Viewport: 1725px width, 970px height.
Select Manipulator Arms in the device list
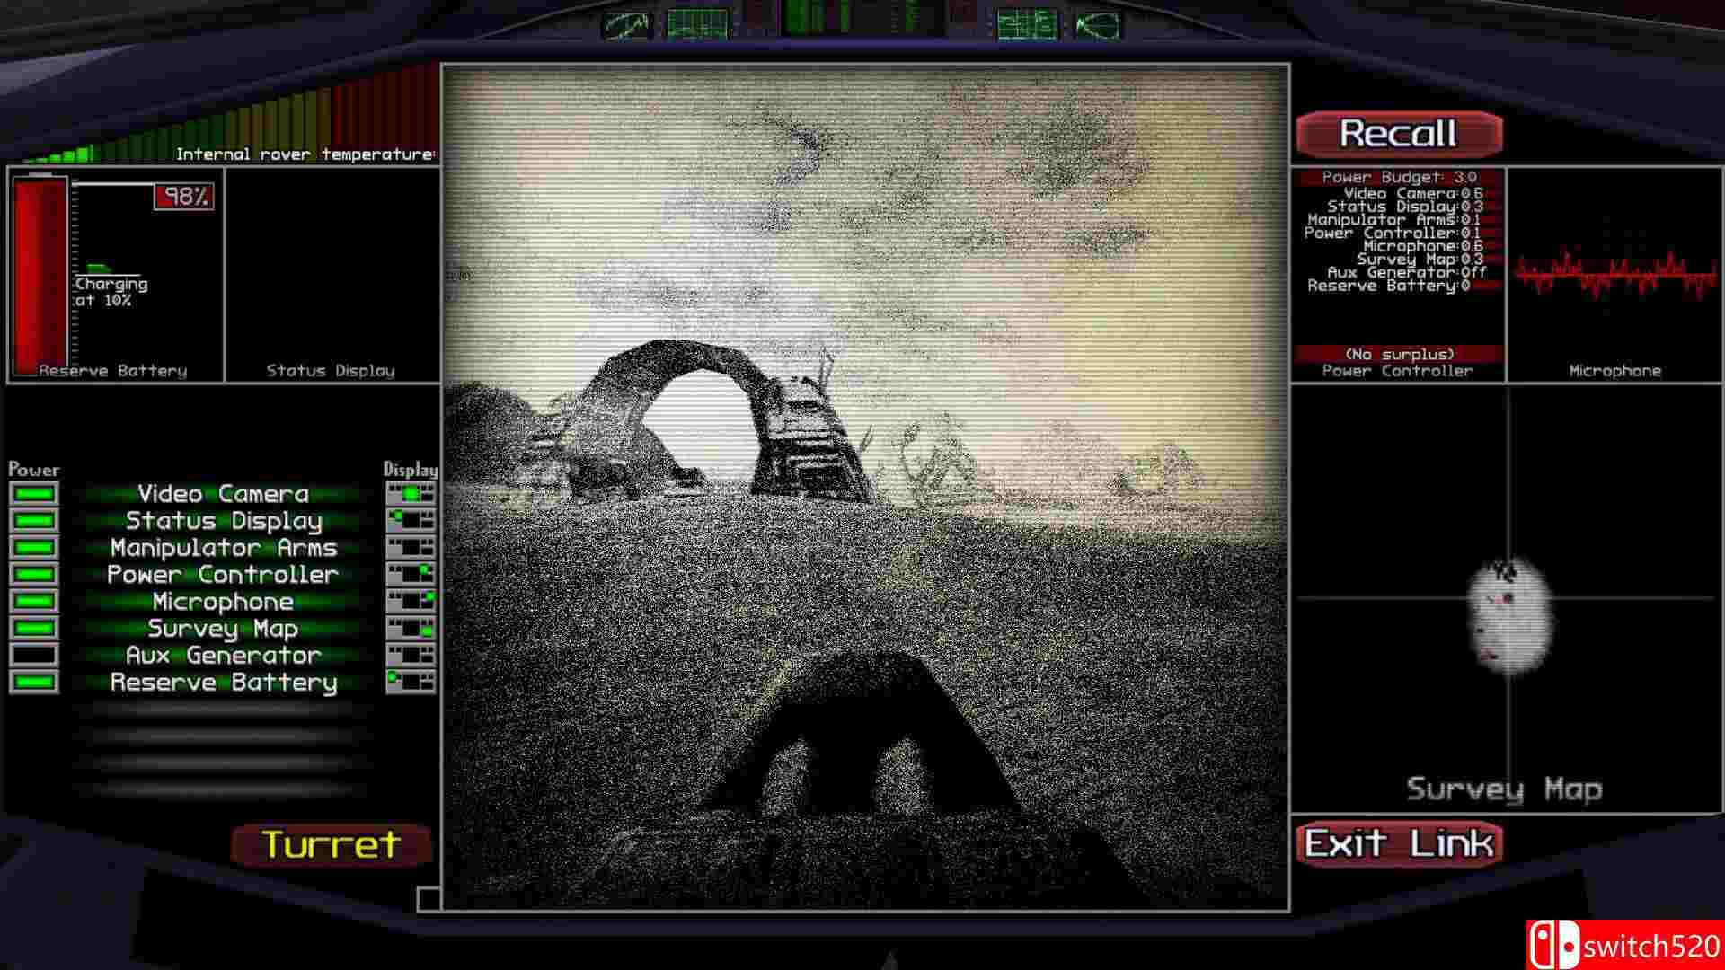pos(223,548)
